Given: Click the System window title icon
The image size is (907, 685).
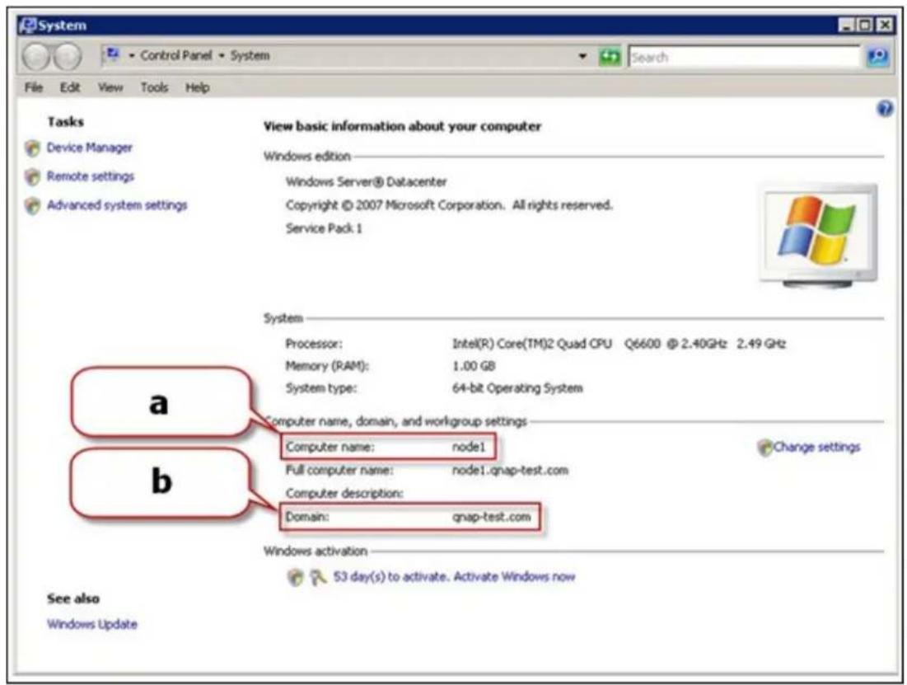Looking at the screenshot, I should pyautogui.click(x=27, y=26).
